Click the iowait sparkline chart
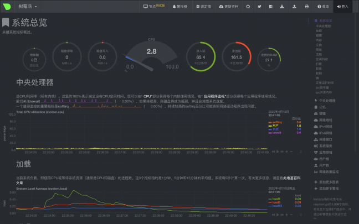Screen dimensions: 359x224 pos(77,101)
